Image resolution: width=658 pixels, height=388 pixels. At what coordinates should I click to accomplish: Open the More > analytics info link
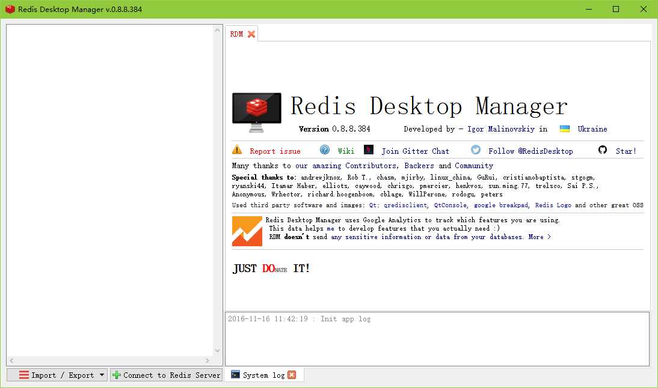click(540, 237)
